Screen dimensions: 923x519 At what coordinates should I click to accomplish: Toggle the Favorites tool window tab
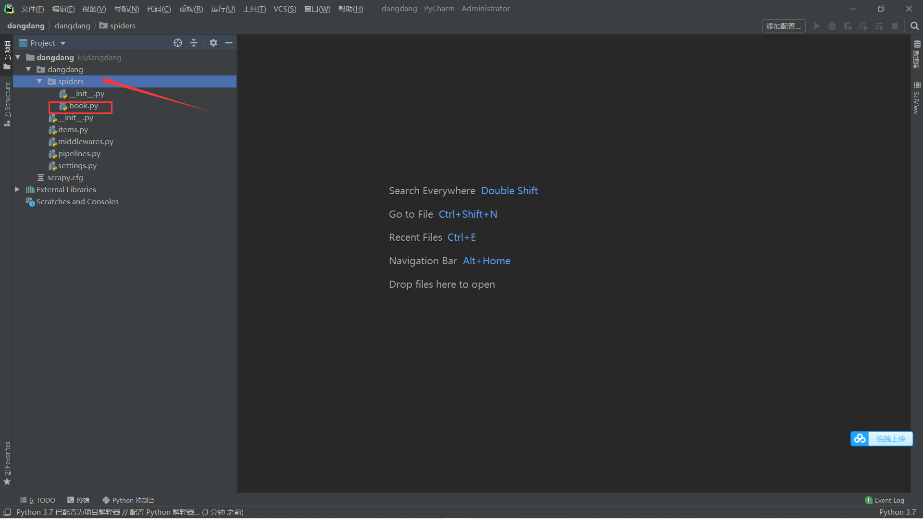pyautogui.click(x=7, y=462)
